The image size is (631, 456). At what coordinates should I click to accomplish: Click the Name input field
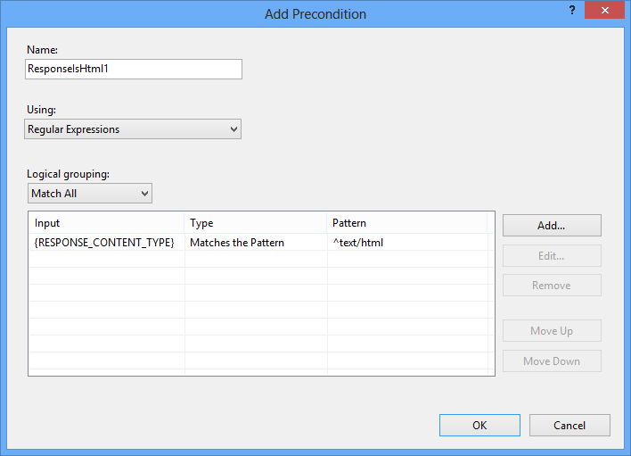(x=134, y=69)
